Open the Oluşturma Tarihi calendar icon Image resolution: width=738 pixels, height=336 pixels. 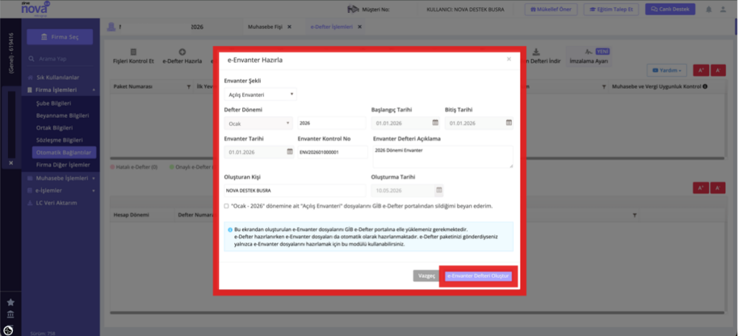(x=439, y=191)
